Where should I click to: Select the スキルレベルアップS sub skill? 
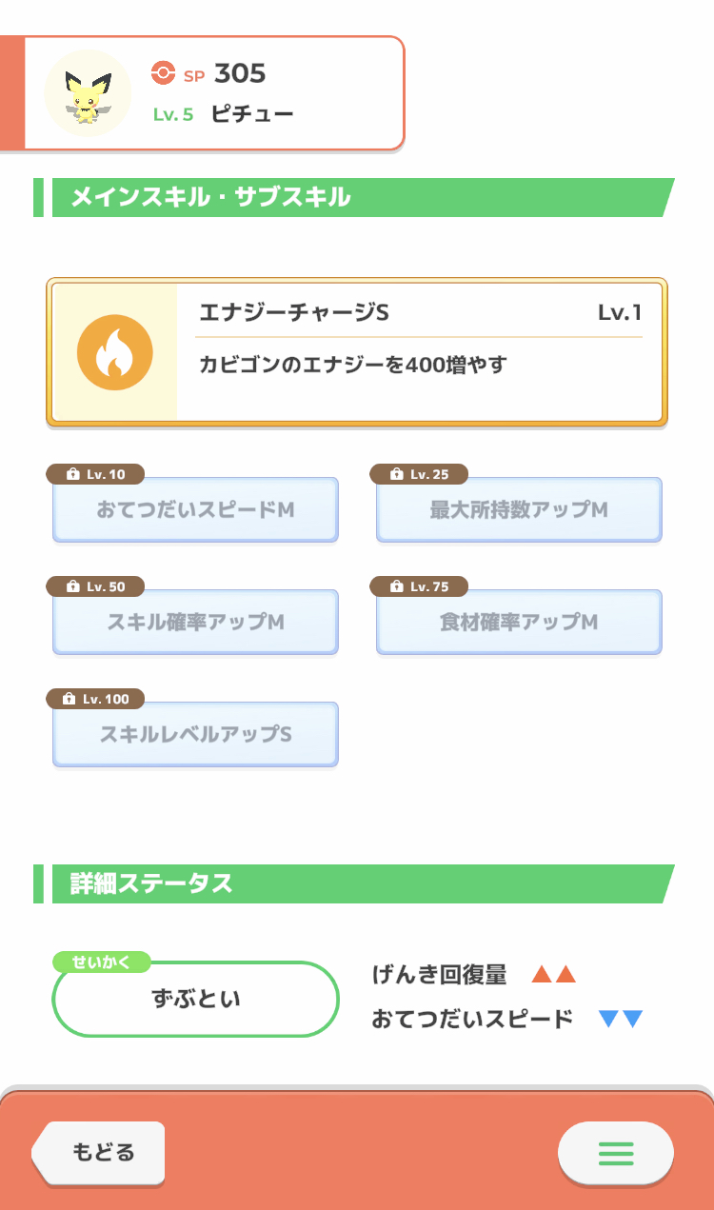tap(195, 735)
